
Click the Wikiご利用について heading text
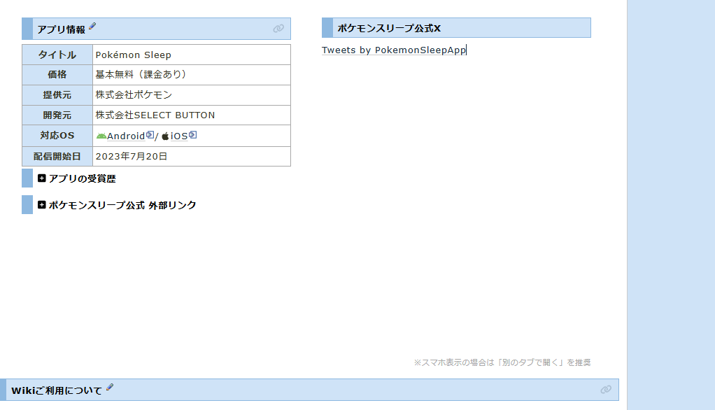coord(57,390)
